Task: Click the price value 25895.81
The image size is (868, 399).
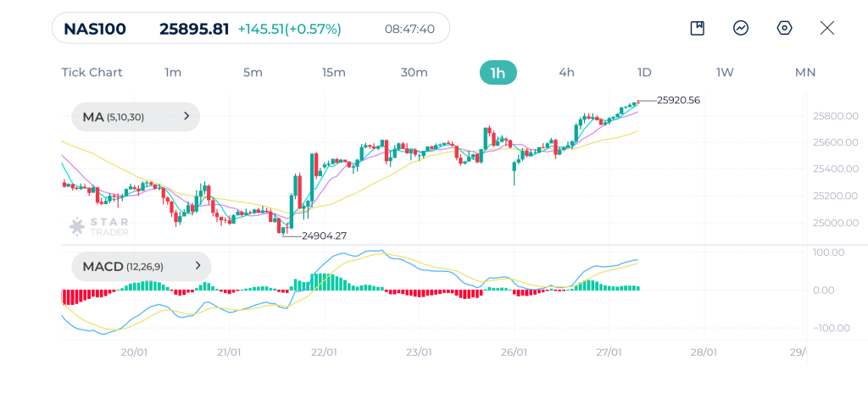Action: click(194, 29)
